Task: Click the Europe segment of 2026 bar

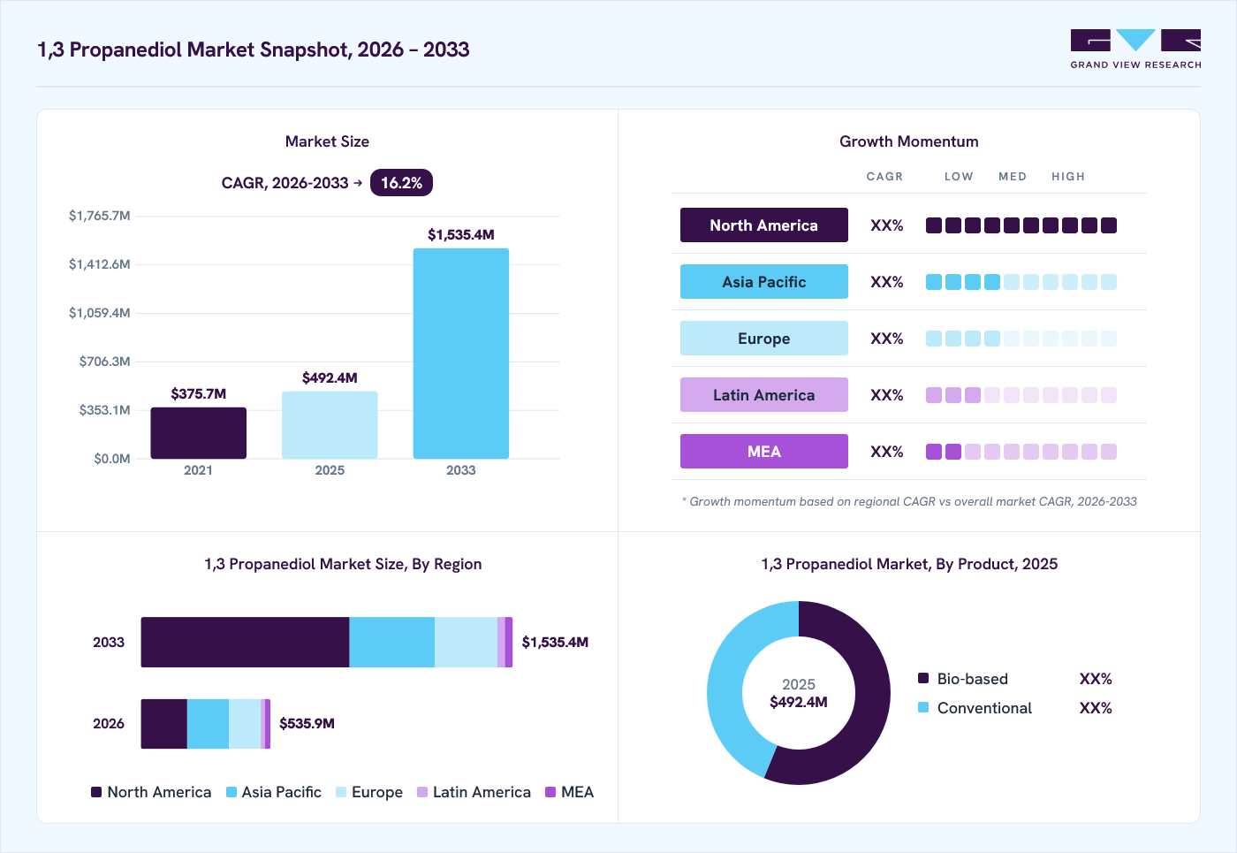Action: (x=245, y=724)
